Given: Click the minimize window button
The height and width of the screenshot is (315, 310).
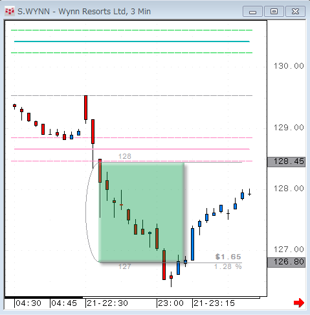Looking at the screenshot, I should [252, 12].
